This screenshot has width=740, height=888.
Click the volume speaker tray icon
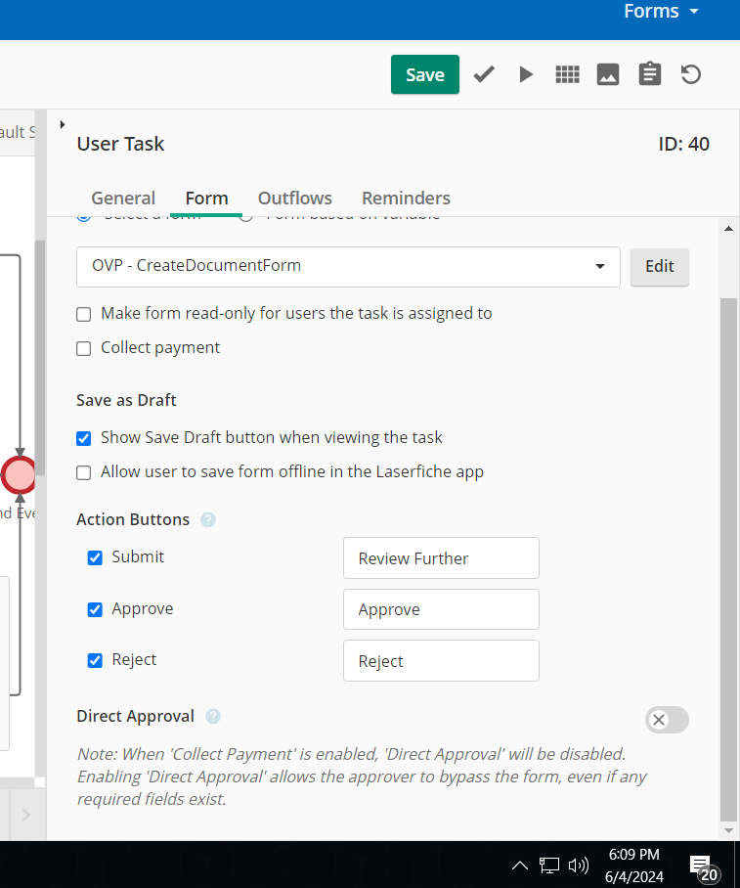click(x=578, y=866)
